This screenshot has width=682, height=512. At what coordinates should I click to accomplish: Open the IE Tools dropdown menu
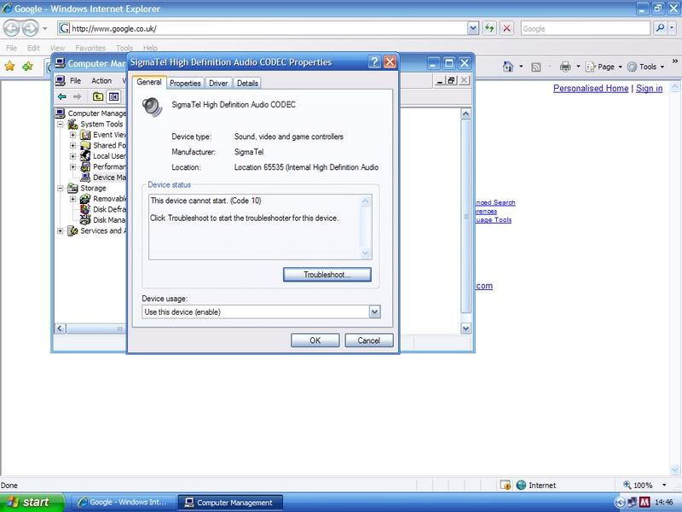pos(646,67)
